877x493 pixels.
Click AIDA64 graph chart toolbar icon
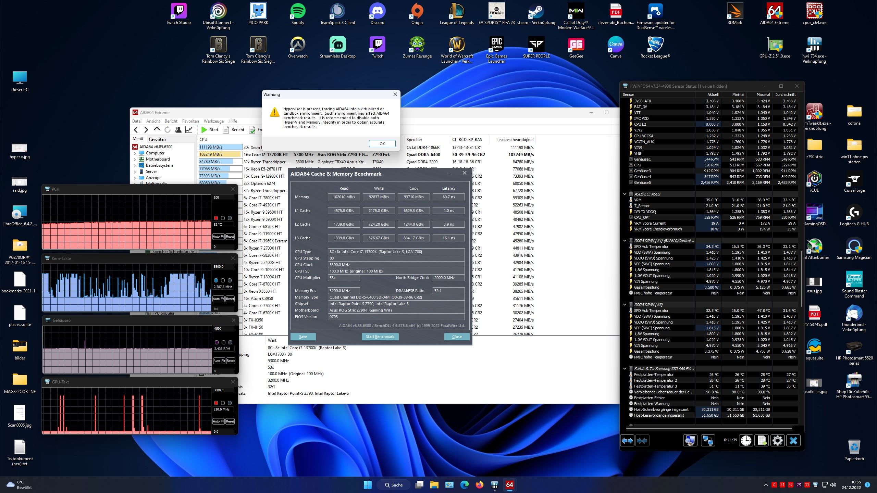[189, 130]
